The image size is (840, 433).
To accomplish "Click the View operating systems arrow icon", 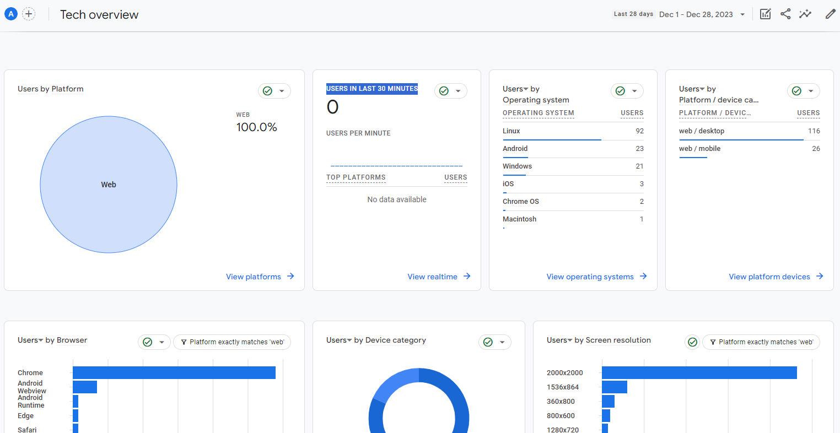I will point(643,277).
